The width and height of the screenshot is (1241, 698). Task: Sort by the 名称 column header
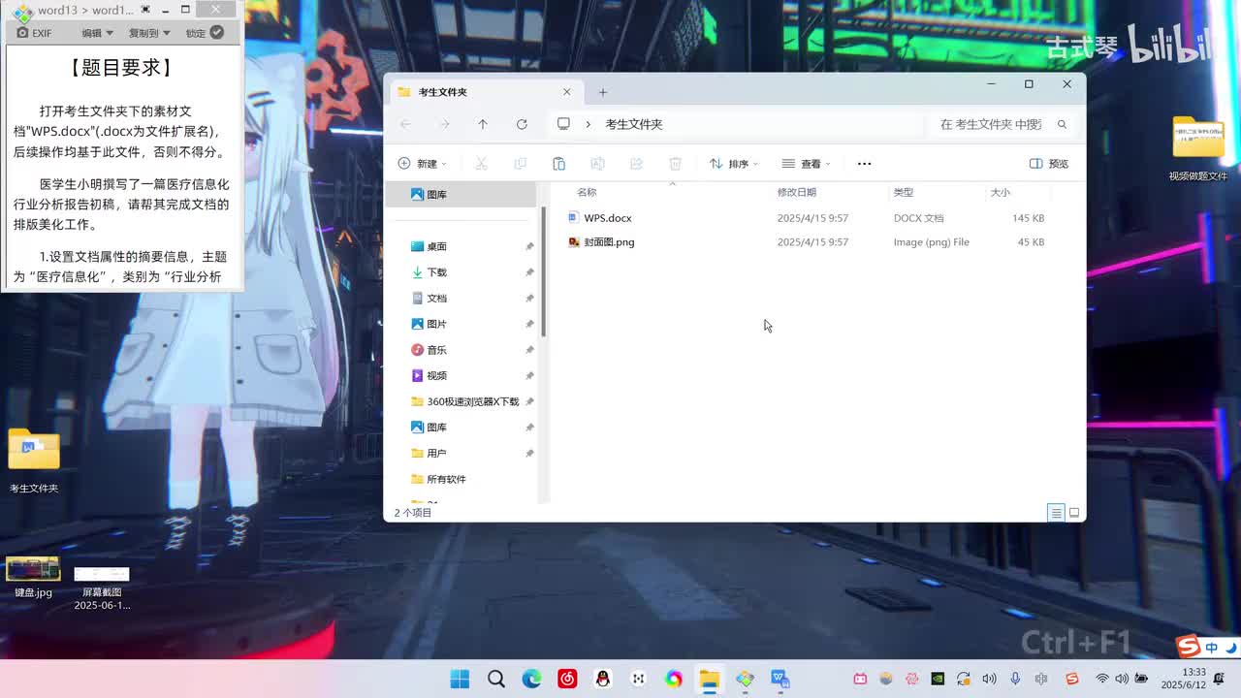(587, 192)
